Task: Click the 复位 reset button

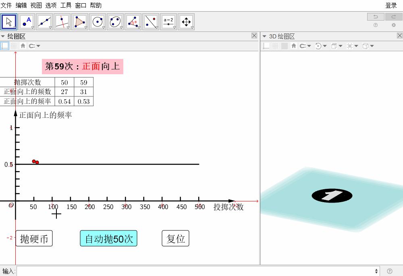Action: click(176, 238)
